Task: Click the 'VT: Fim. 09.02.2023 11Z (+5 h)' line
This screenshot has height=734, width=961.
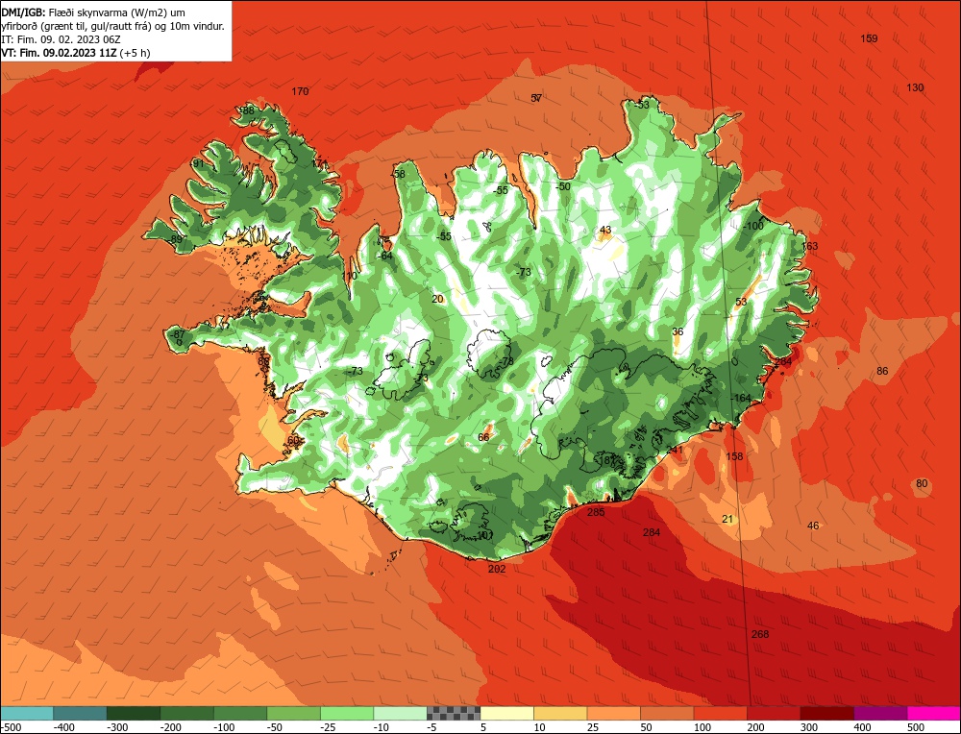Action: (x=75, y=53)
